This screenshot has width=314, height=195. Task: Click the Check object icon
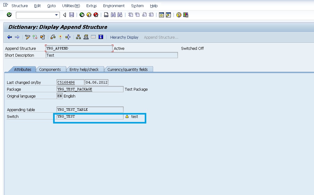click(53, 37)
